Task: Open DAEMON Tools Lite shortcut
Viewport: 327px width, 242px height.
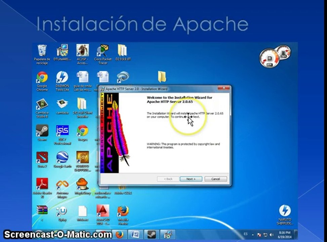Action: click(x=62, y=81)
